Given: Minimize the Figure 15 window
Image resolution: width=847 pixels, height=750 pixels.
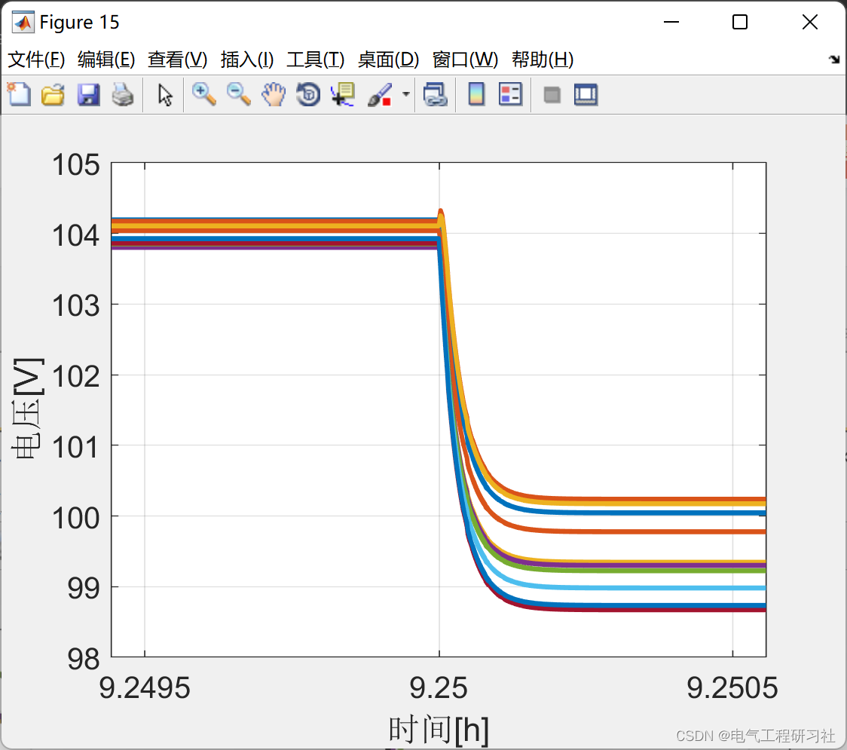Looking at the screenshot, I should [671, 22].
